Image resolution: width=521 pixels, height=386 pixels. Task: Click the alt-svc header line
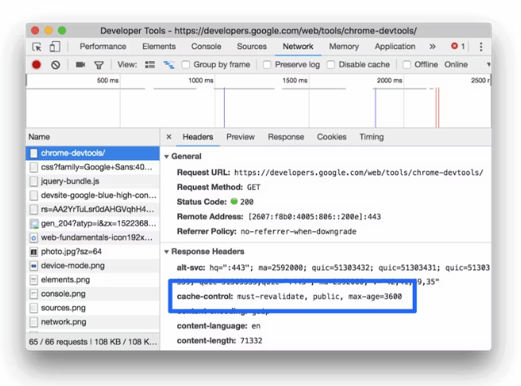point(334,268)
